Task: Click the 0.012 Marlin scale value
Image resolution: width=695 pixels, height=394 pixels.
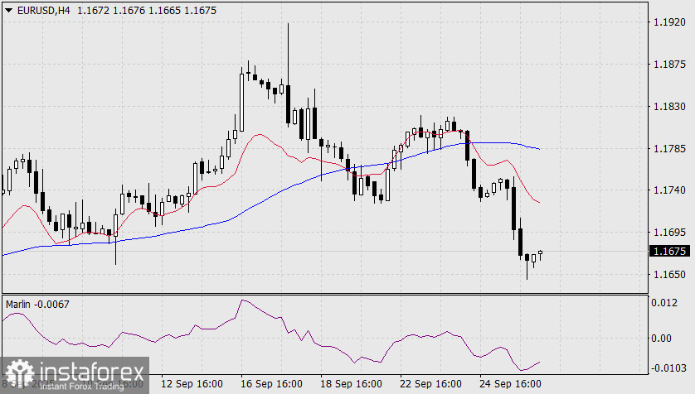Action: [664, 303]
